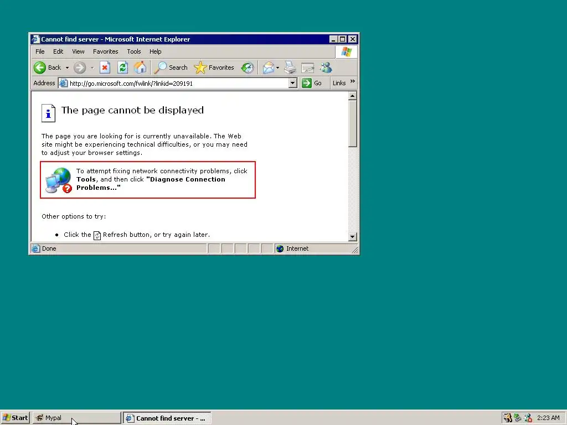Click the middle system tray icon

point(518,418)
